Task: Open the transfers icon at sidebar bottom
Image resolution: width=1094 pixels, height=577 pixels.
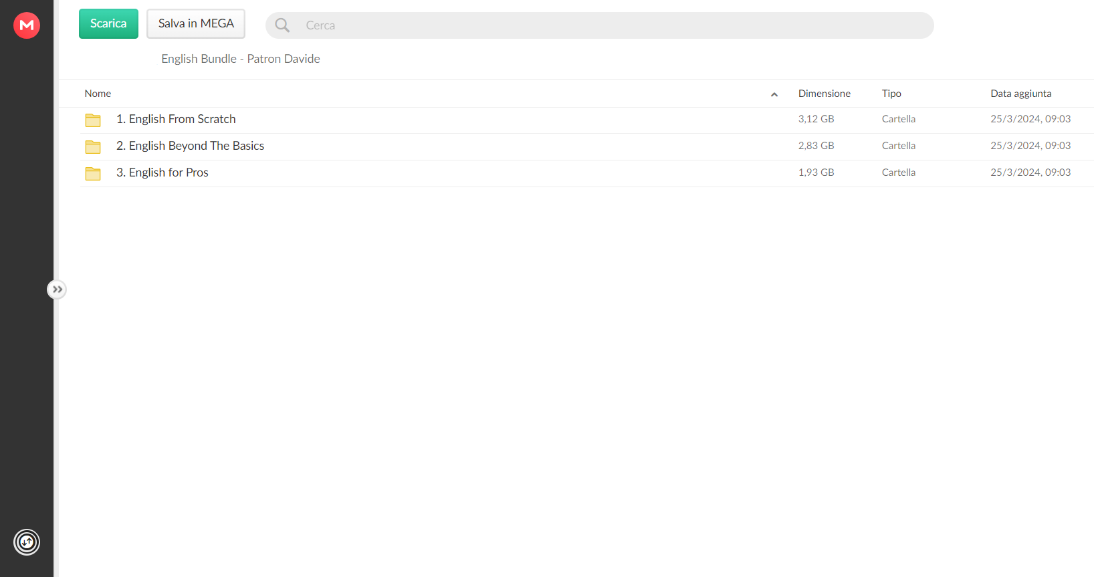Action: [27, 542]
